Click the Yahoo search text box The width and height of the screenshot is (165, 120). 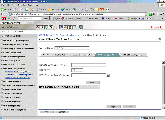coord(30,18)
